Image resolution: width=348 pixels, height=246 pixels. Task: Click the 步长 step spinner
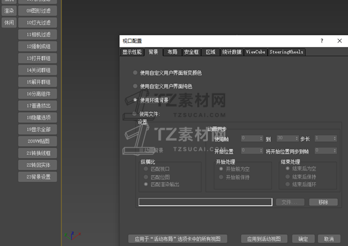[325, 139]
